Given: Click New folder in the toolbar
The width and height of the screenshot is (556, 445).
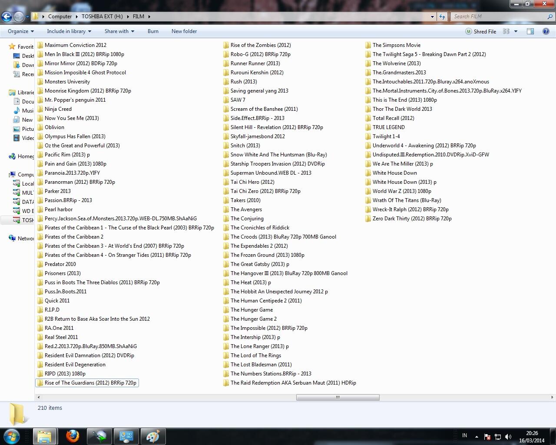Looking at the screenshot, I should coord(184,31).
